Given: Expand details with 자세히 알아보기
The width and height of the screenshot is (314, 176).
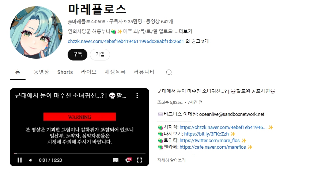Looking at the screenshot, I should click(171, 160).
